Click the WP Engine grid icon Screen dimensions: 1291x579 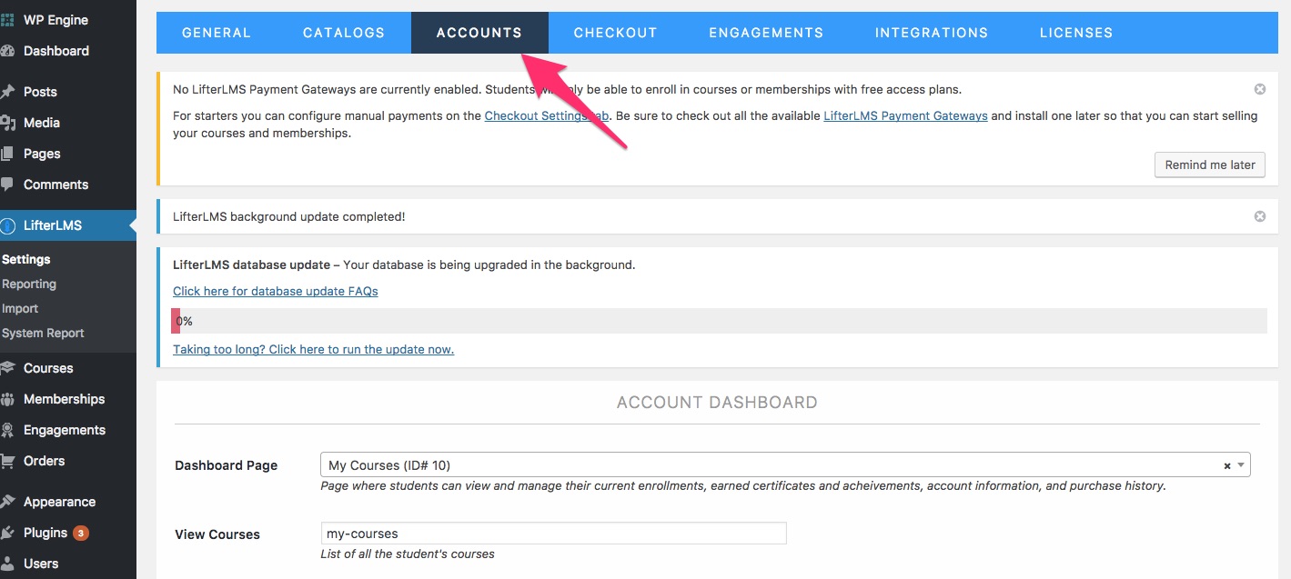pos(6,20)
